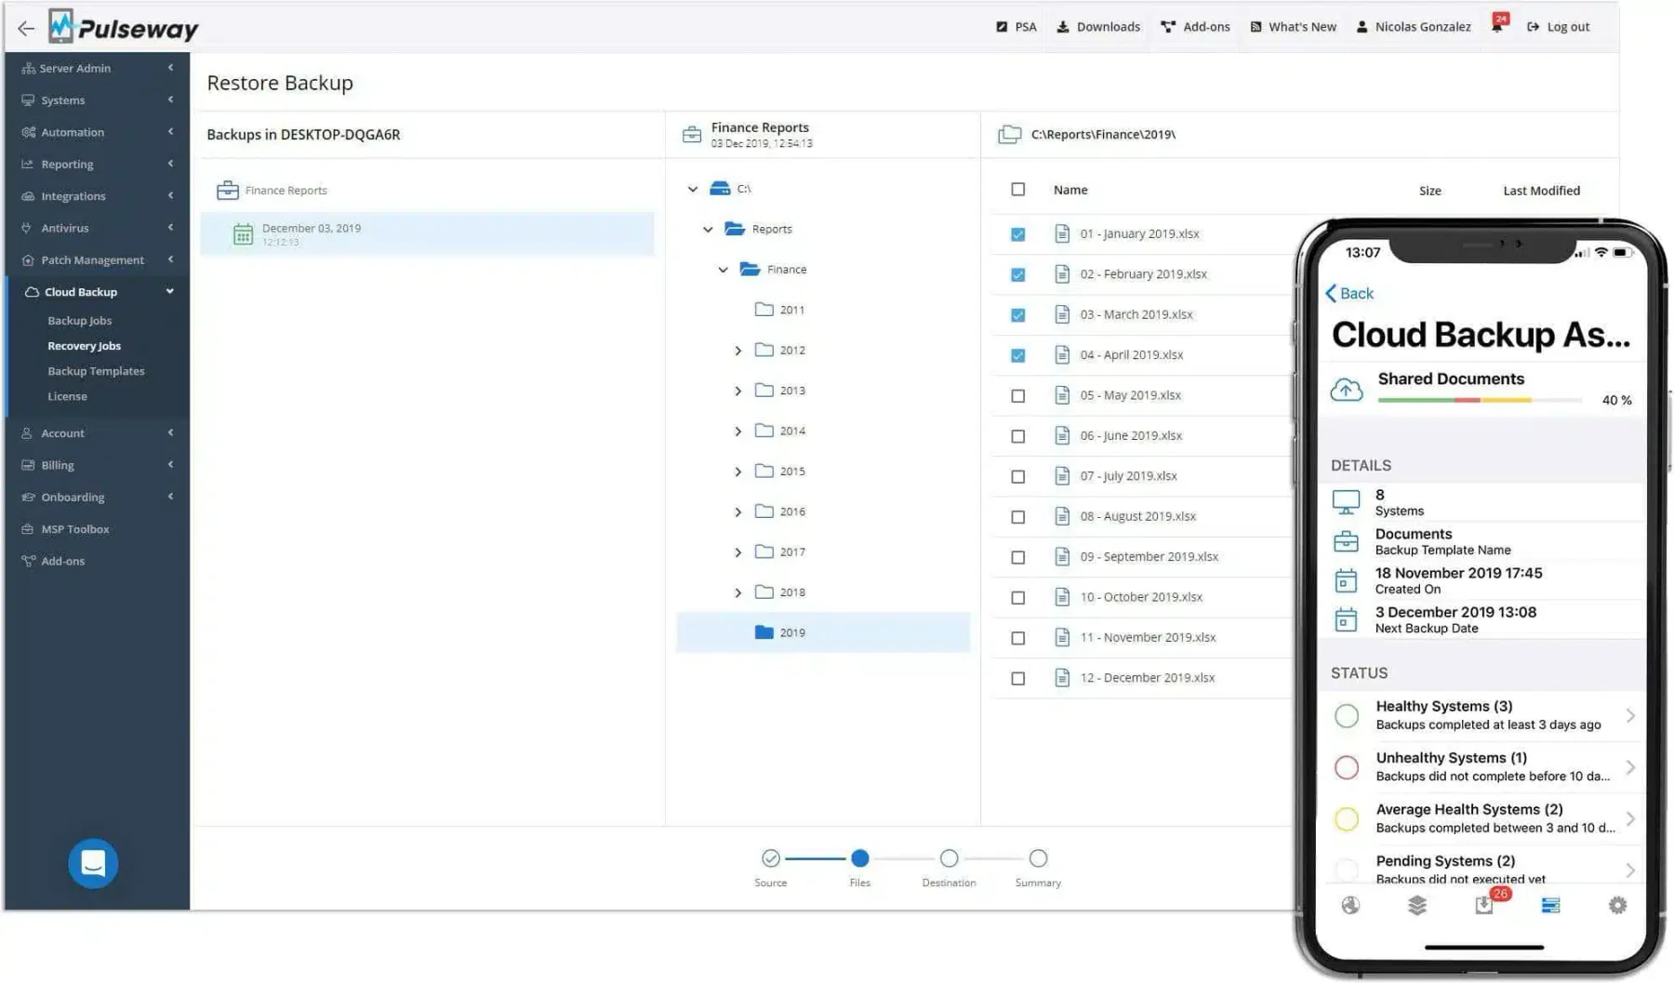Expand the 2012 folder in tree
1674x983 pixels.
point(738,351)
